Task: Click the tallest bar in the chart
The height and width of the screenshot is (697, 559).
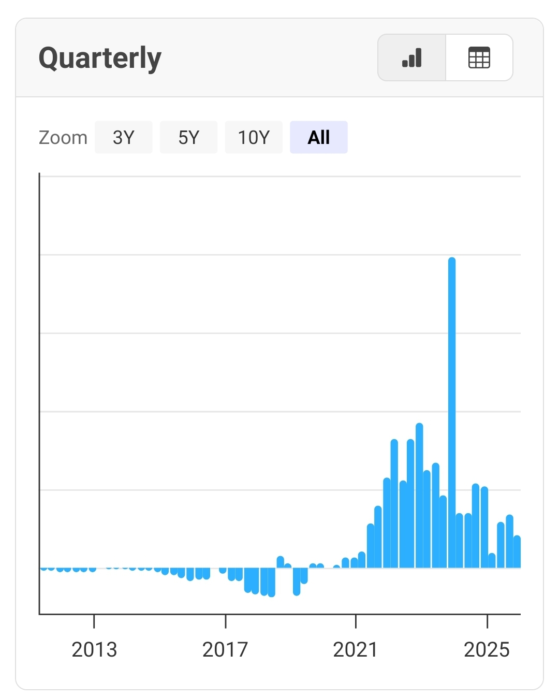Action: (x=452, y=412)
